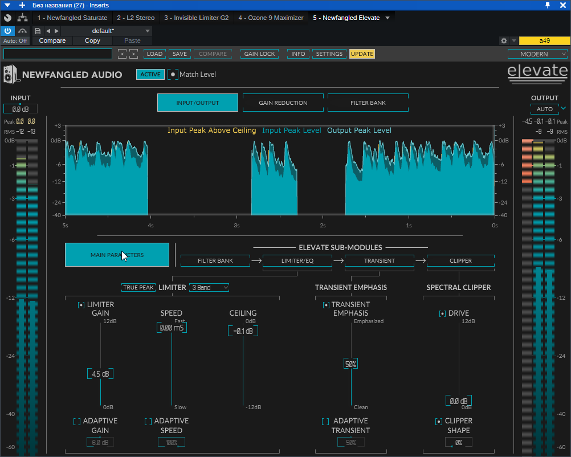Click the Speed 0.00 mS slider handle
Image resolution: width=571 pixels, height=457 pixels.
[x=172, y=328]
